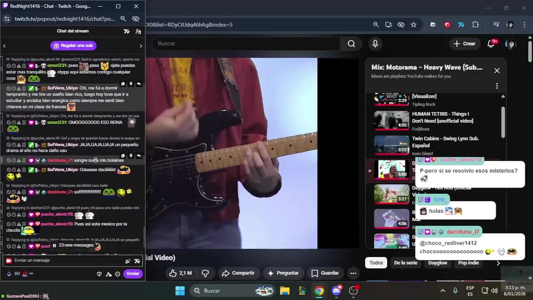
Task: Copy the hovered omori231 pues pasa message
Action: (123, 84)
